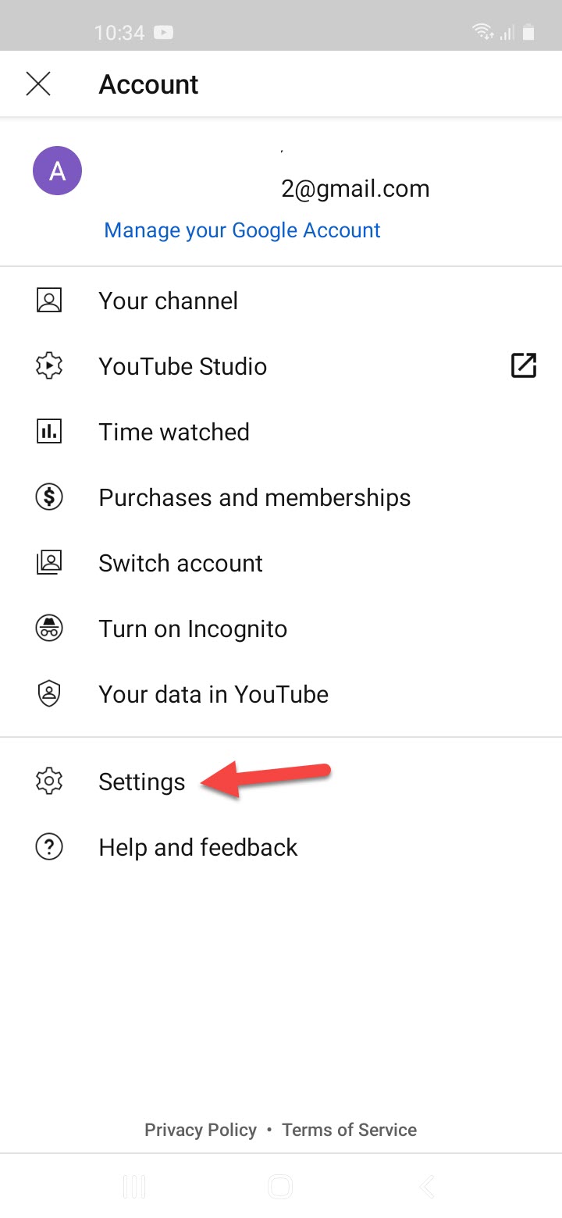Open the Time watched menu entry

[x=174, y=432]
